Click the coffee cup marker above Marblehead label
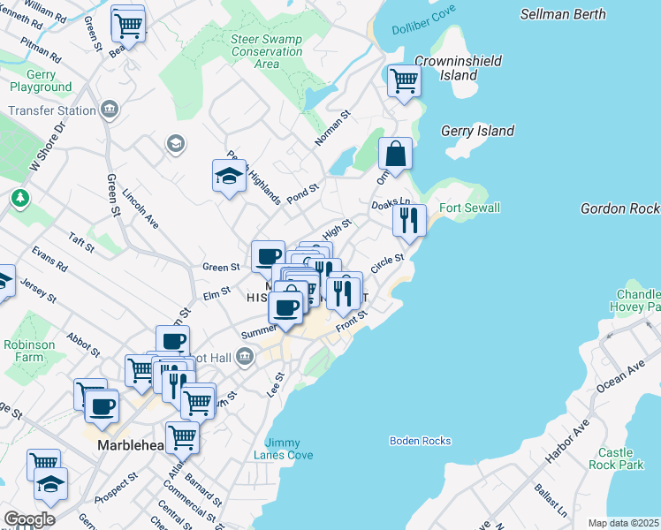Image resolution: width=661 pixels, height=530 pixels. coord(102,406)
